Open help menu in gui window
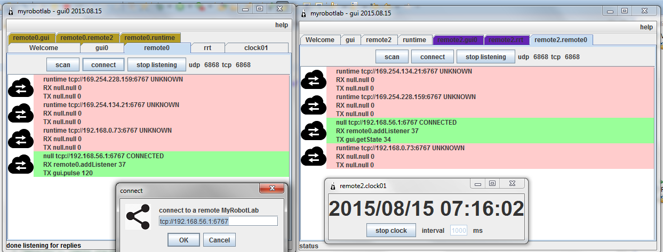663x252 pixels. (646, 27)
